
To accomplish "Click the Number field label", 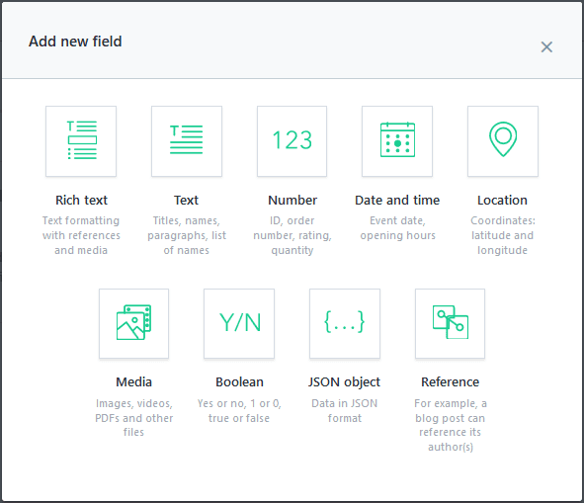I will (292, 200).
